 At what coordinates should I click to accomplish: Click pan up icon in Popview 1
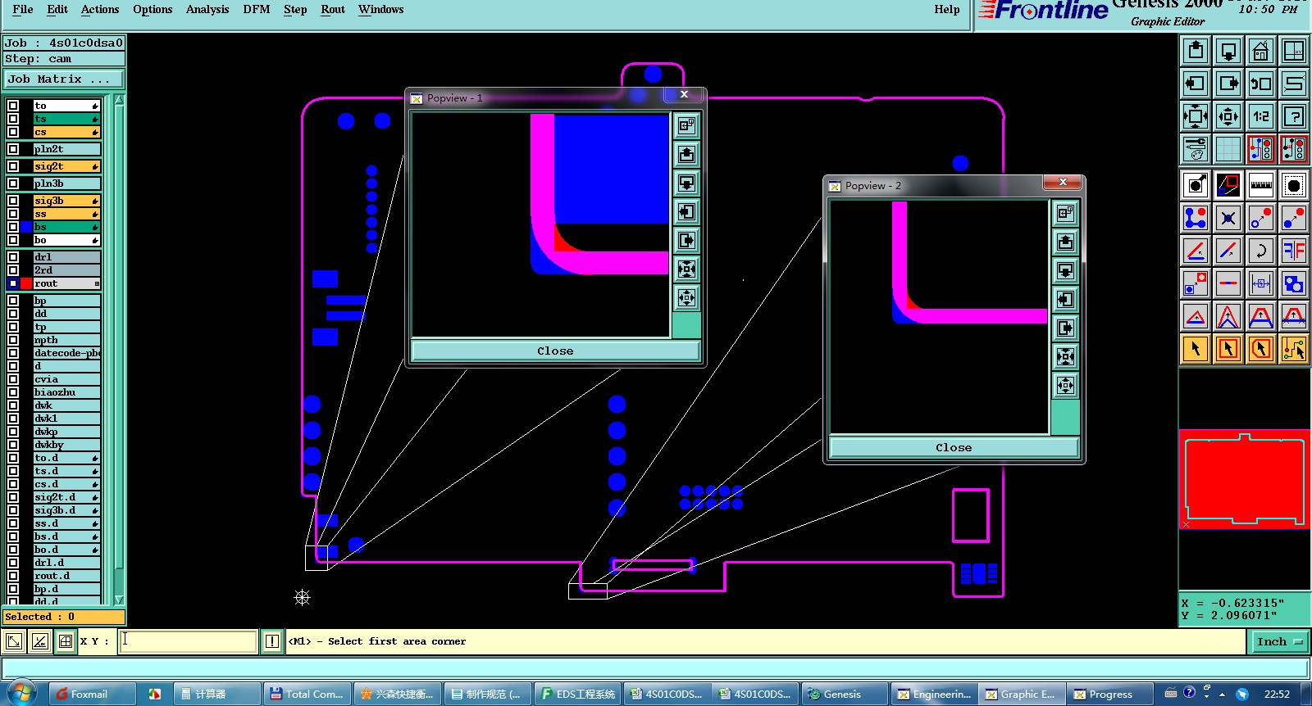(686, 154)
